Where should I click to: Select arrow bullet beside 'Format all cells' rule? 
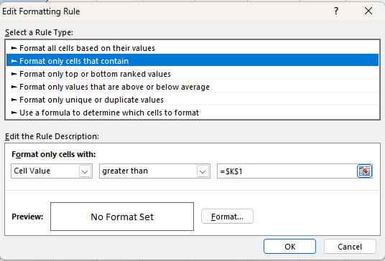pyautogui.click(x=14, y=48)
